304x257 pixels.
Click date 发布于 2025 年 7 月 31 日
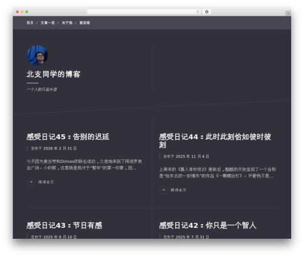pos(186,237)
